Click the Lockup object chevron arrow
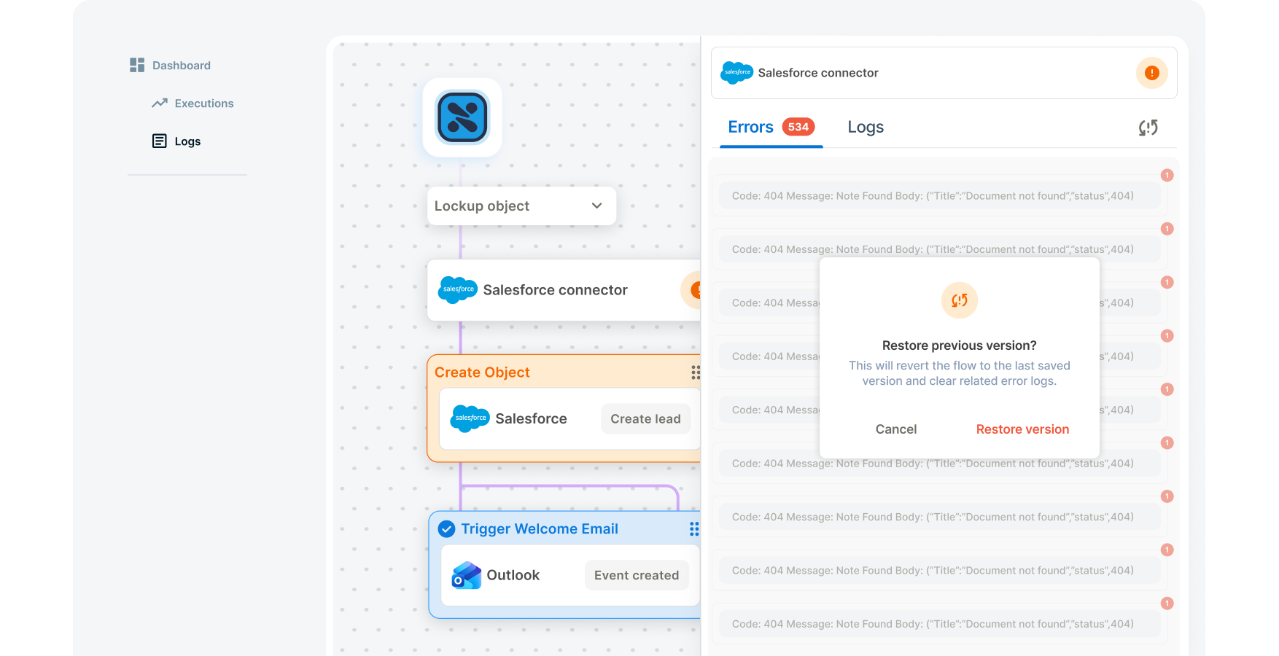 596,206
